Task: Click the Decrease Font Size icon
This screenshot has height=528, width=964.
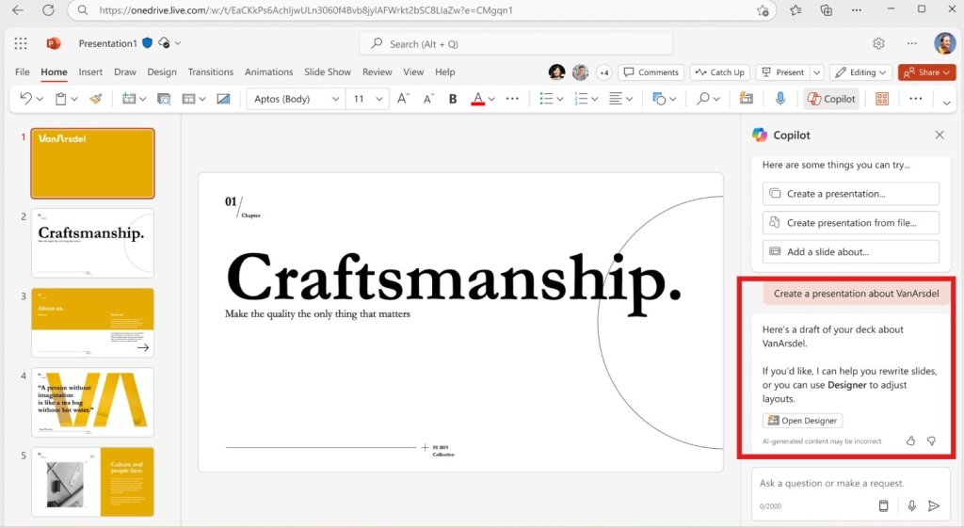Action: point(428,98)
